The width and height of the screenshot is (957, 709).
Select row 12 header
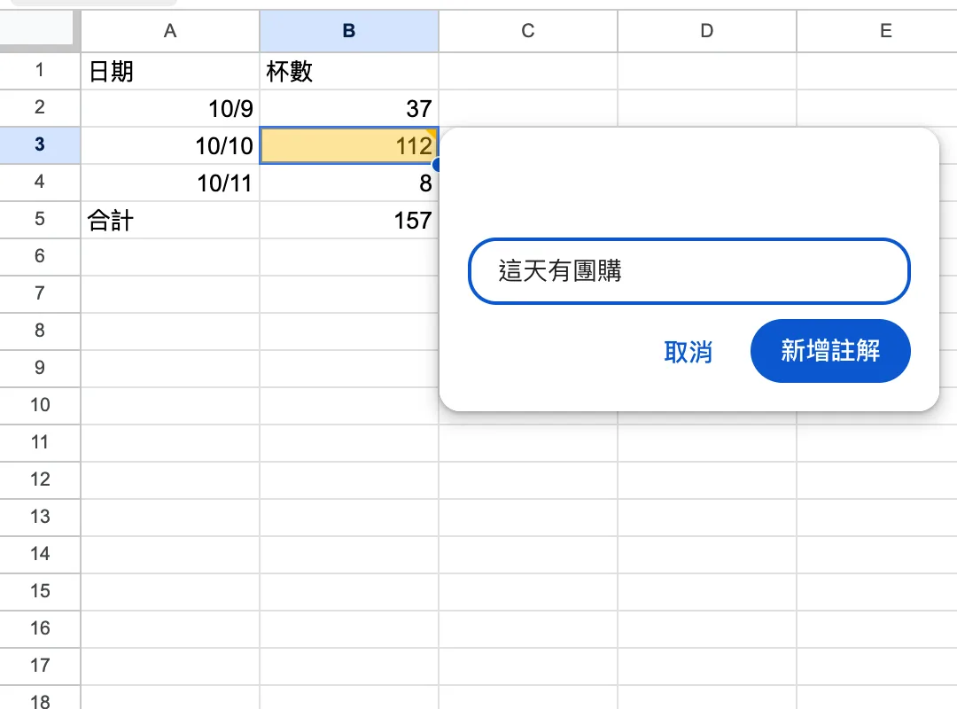tap(40, 480)
